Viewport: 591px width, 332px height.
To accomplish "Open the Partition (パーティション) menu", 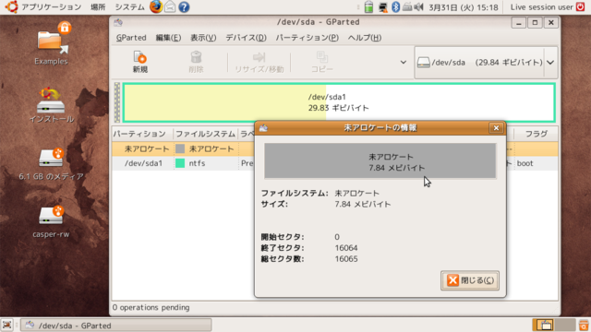I will tap(307, 38).
